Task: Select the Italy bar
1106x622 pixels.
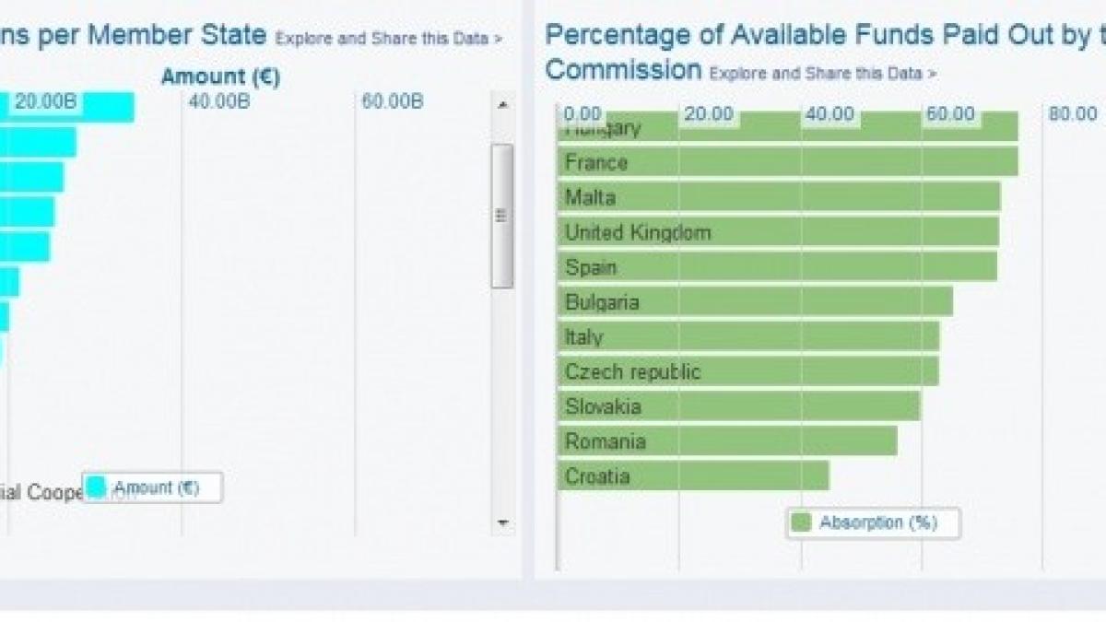Action: coord(747,336)
